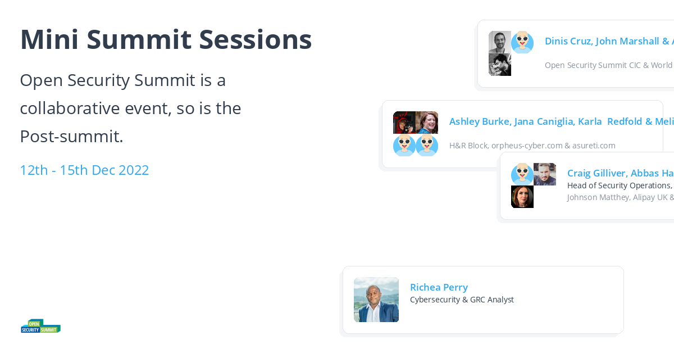Select the emoji avatar on Craig Gilliver's card
The width and height of the screenshot is (674, 353).
[522, 174]
